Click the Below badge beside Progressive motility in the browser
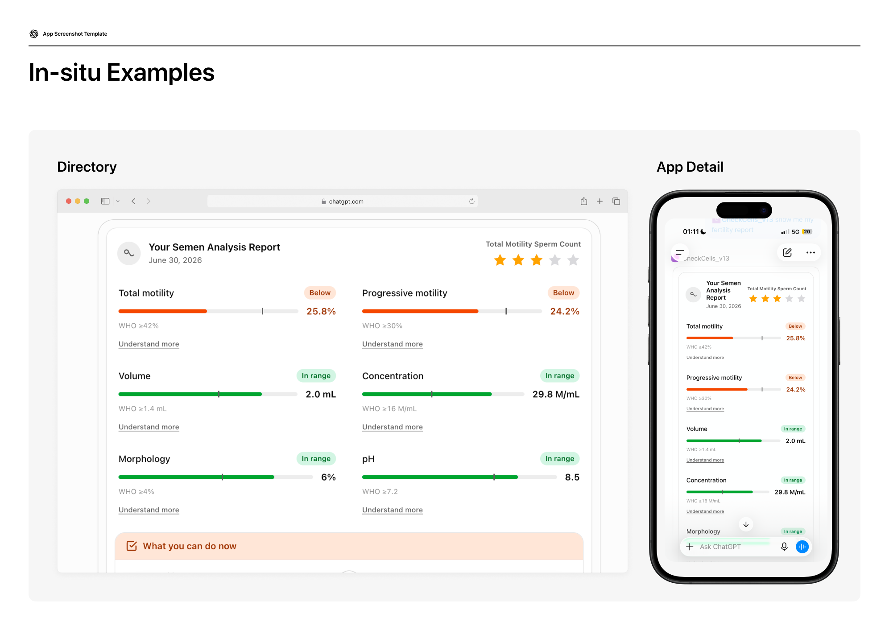 [x=563, y=293]
